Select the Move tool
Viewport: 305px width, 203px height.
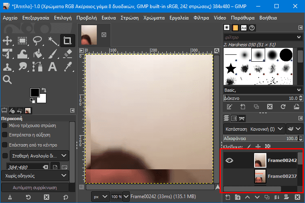[x=7, y=41]
